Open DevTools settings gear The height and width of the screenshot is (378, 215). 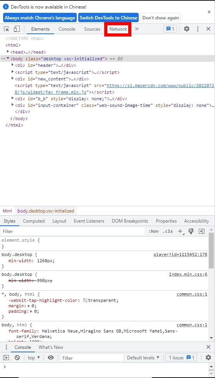pos(187,29)
